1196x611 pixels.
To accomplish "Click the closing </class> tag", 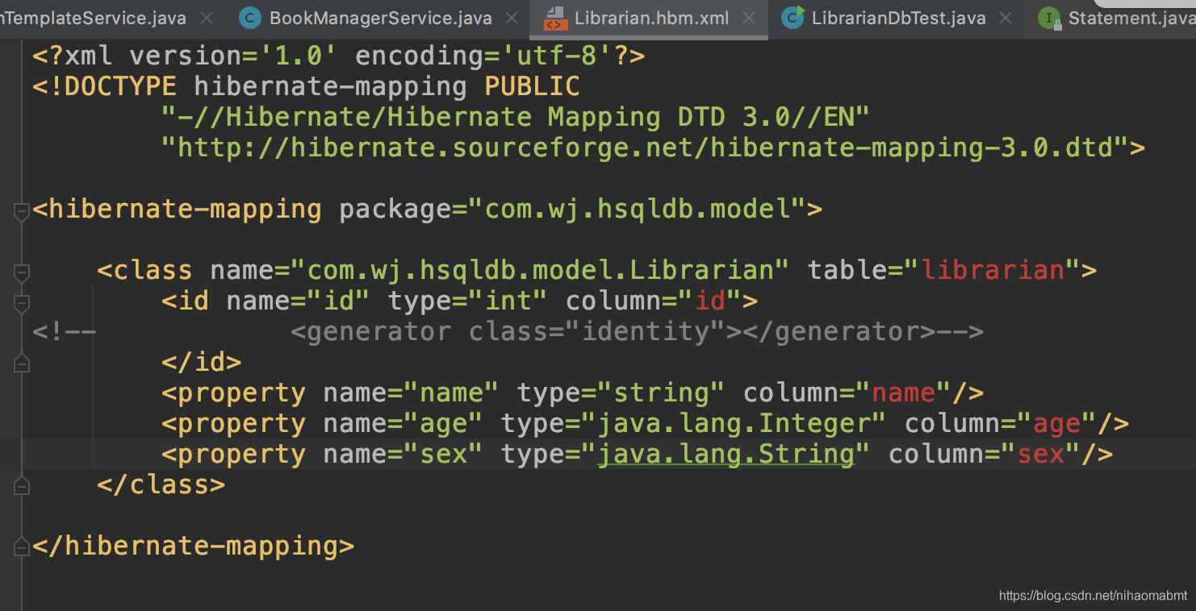I will point(161,484).
